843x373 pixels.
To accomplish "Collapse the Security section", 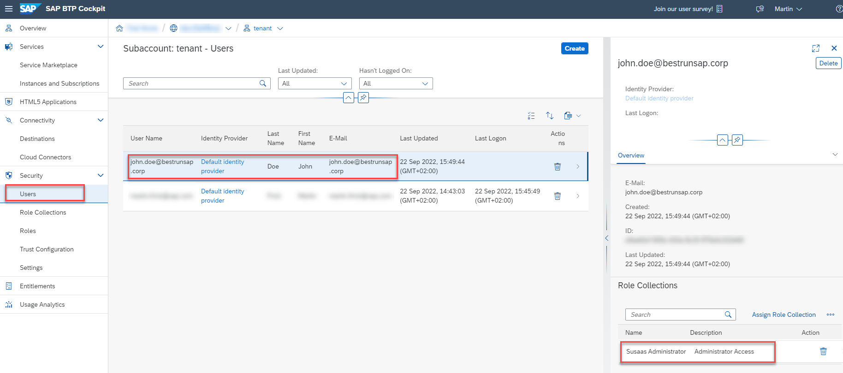I will [101, 175].
